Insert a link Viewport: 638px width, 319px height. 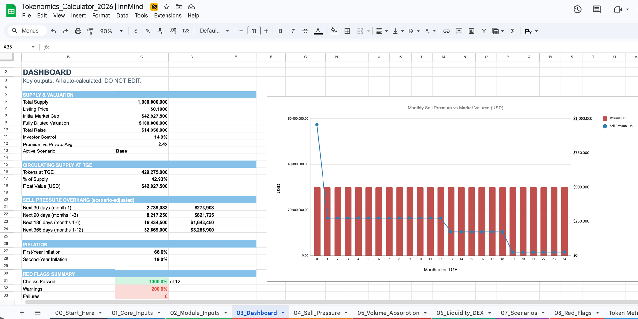446,31
